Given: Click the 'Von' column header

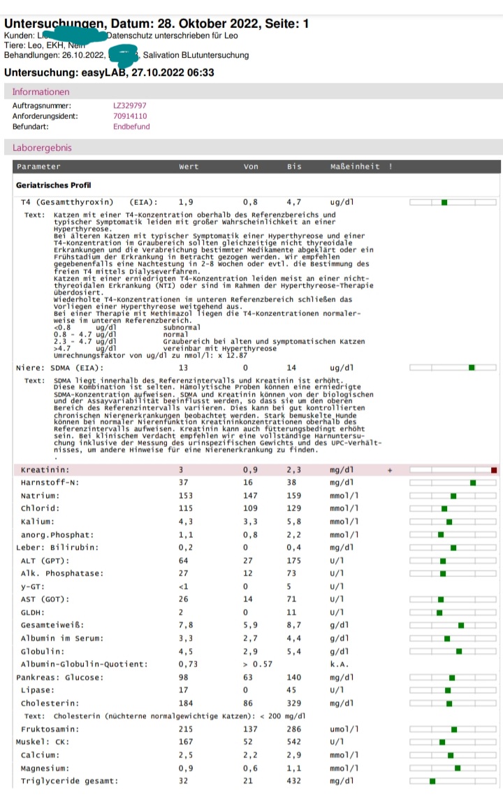Looking at the screenshot, I should 251,166.
